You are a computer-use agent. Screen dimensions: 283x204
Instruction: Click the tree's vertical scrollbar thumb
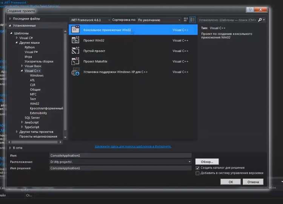point(65,81)
